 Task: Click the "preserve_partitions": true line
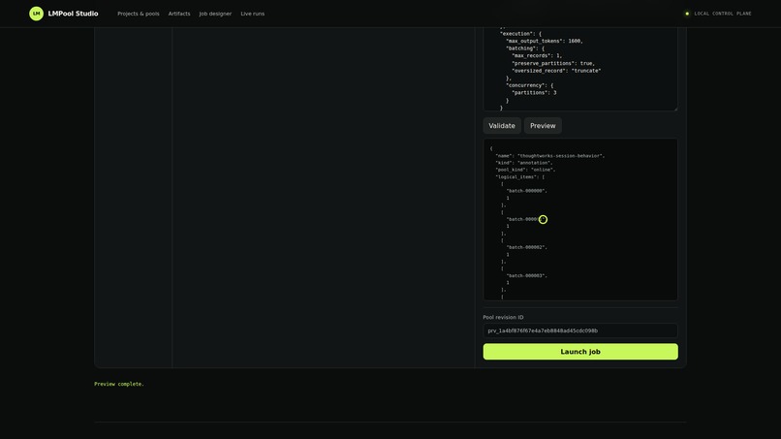(553, 63)
